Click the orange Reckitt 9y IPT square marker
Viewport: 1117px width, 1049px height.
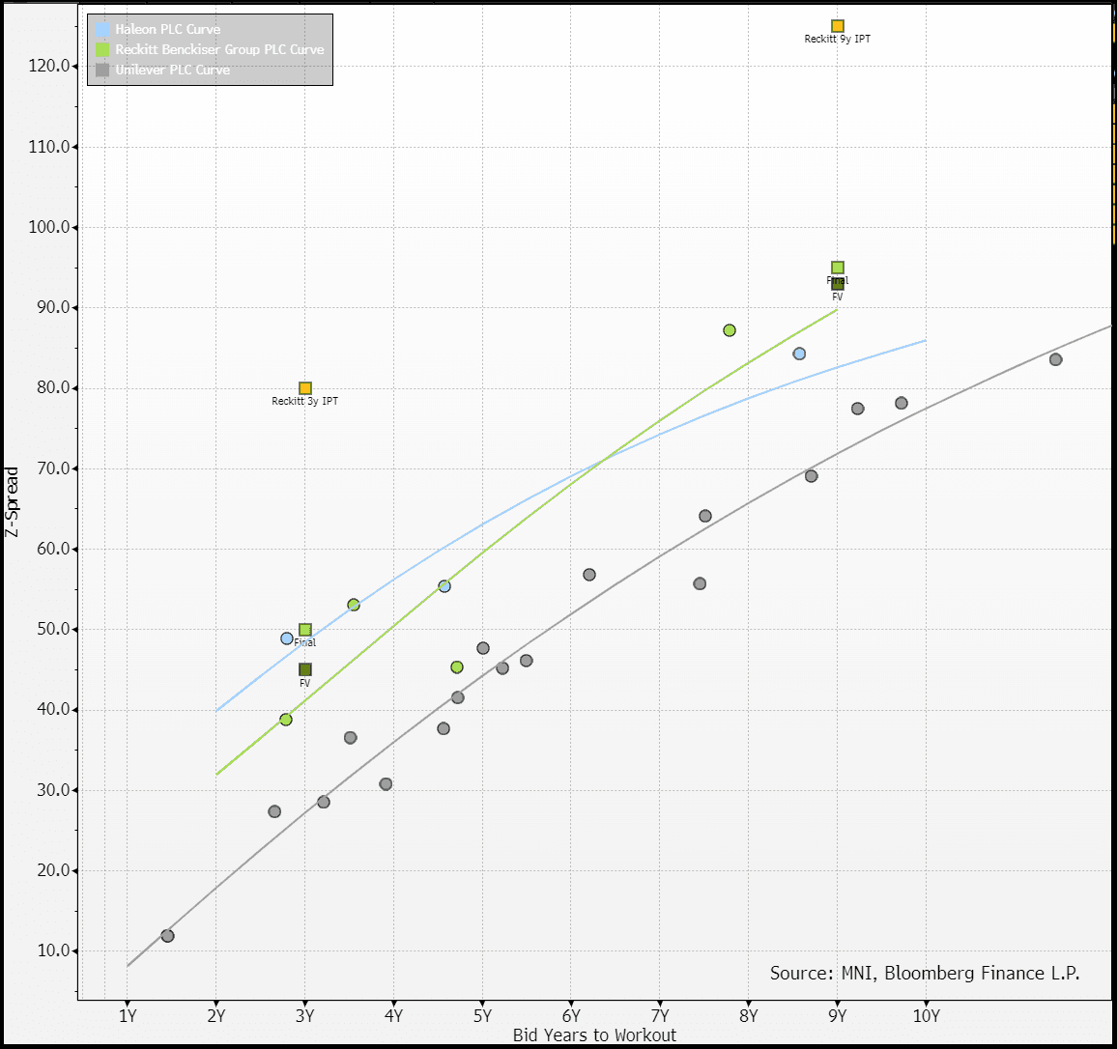(x=838, y=26)
